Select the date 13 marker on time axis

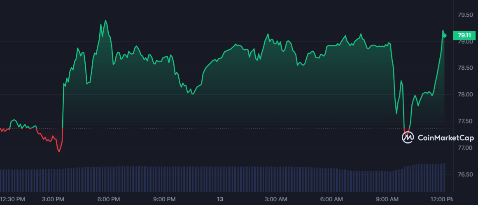tap(220, 200)
